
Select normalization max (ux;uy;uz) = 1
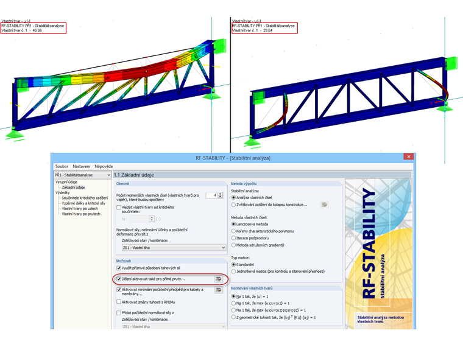[233, 303]
